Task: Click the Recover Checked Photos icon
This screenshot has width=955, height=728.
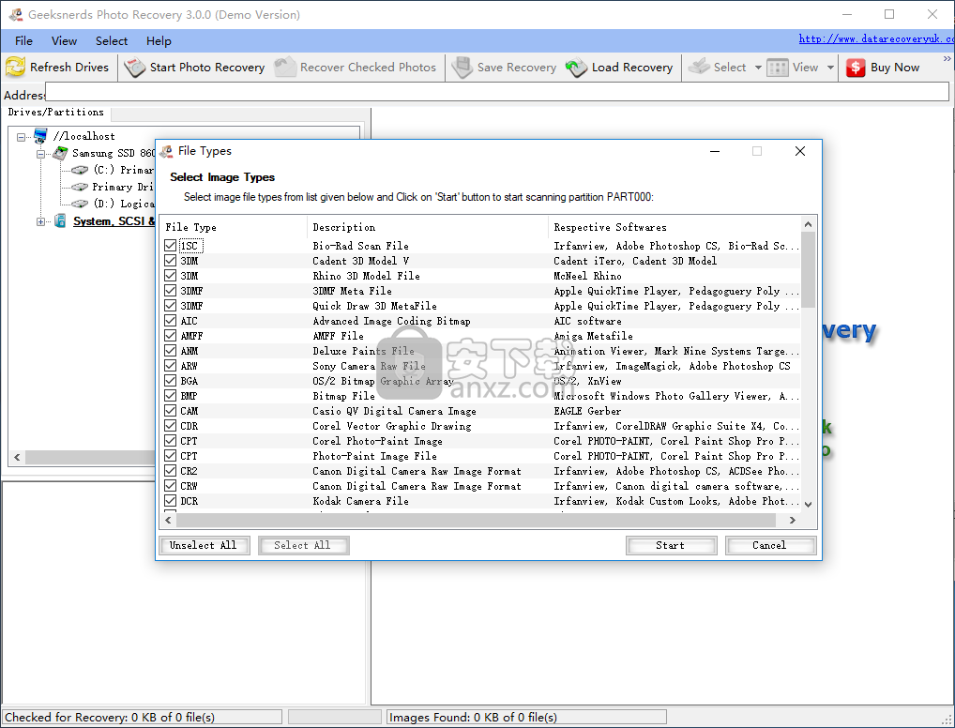Action: (285, 67)
